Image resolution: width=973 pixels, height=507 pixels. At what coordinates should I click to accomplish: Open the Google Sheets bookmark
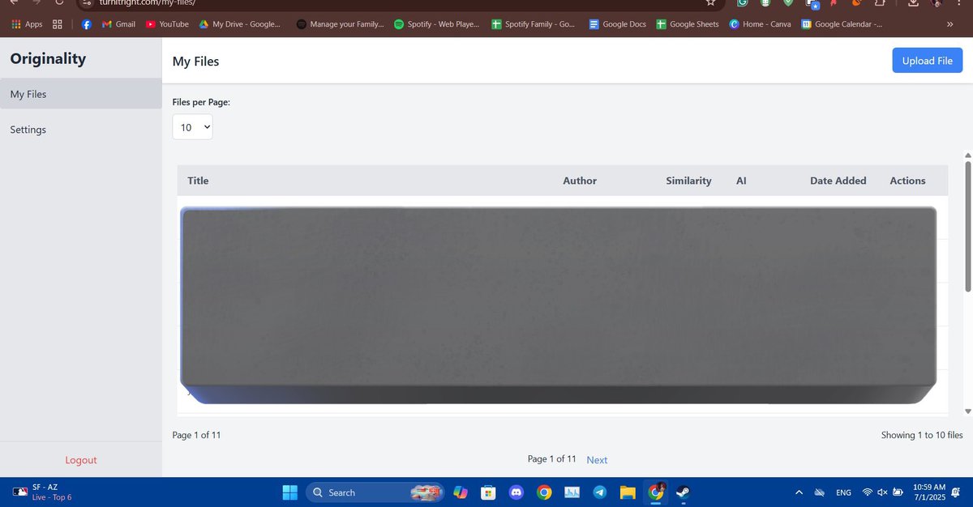coord(688,24)
